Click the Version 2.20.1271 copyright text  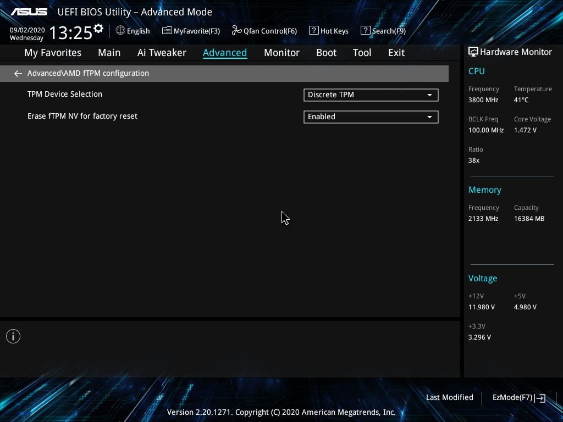click(281, 412)
